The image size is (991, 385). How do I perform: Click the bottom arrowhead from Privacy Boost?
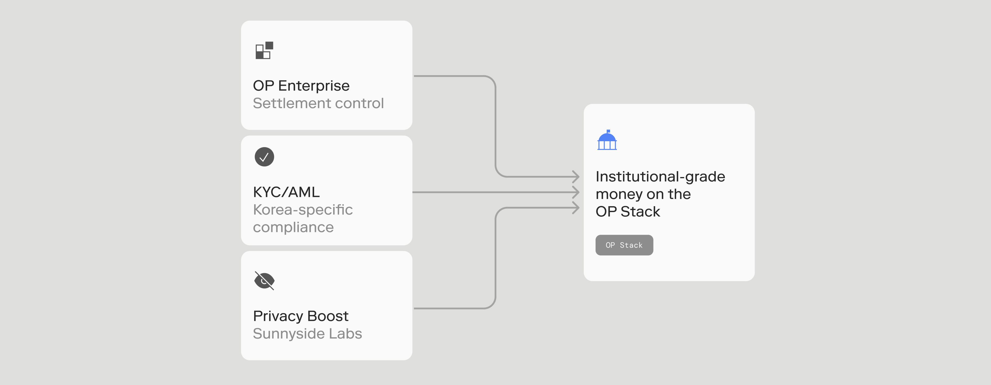pos(576,208)
